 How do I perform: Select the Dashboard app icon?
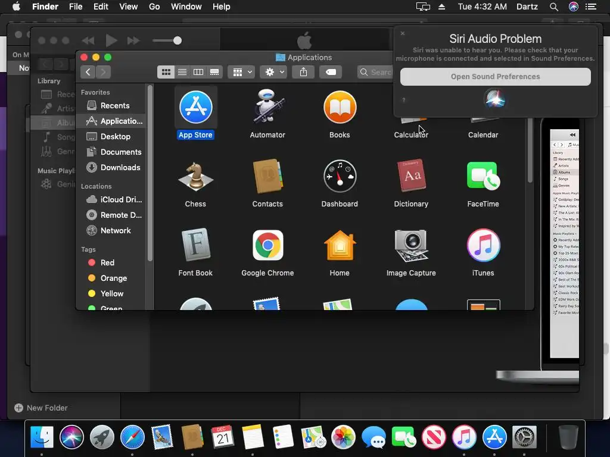pyautogui.click(x=340, y=176)
